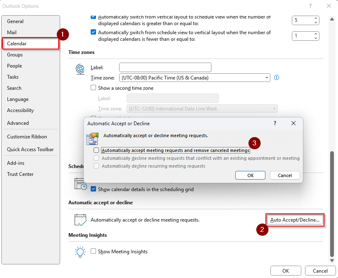Click the schedule view threshold field showing 5

[x=303, y=20]
